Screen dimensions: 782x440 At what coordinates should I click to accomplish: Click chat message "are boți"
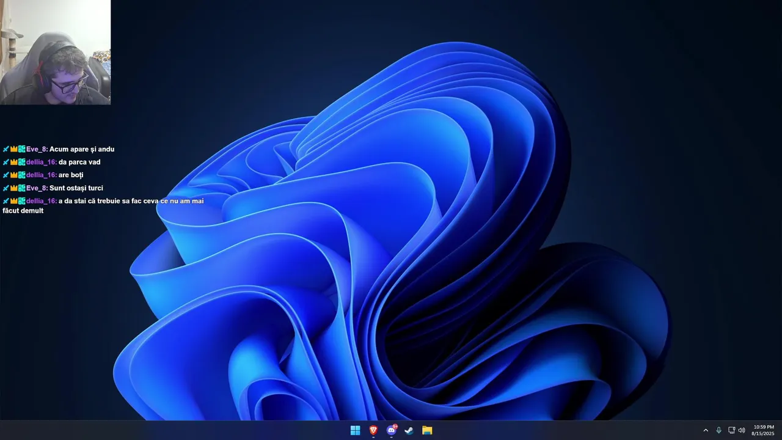(x=71, y=175)
